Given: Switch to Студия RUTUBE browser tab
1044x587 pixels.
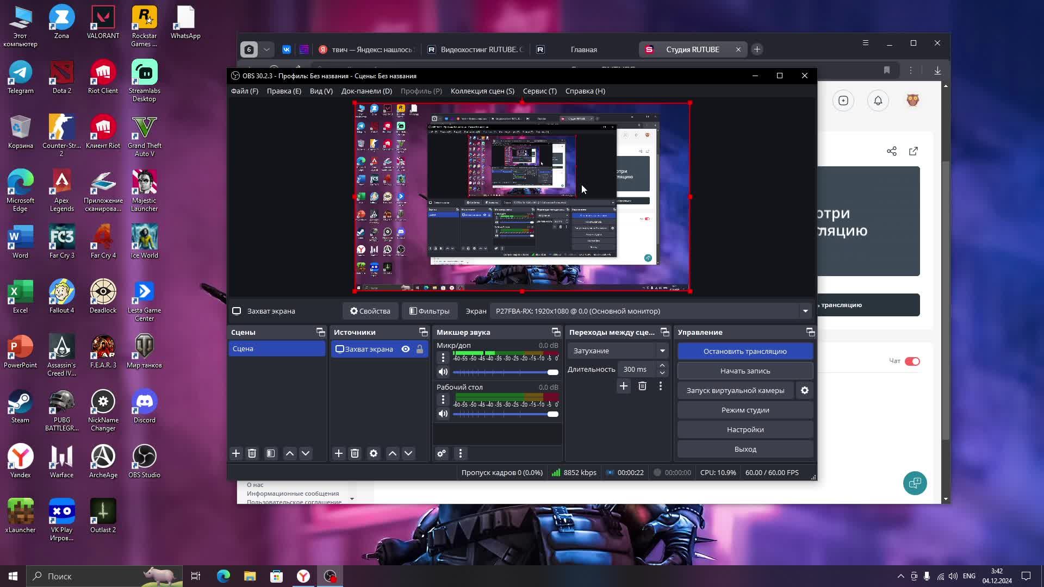Looking at the screenshot, I should pyautogui.click(x=692, y=49).
